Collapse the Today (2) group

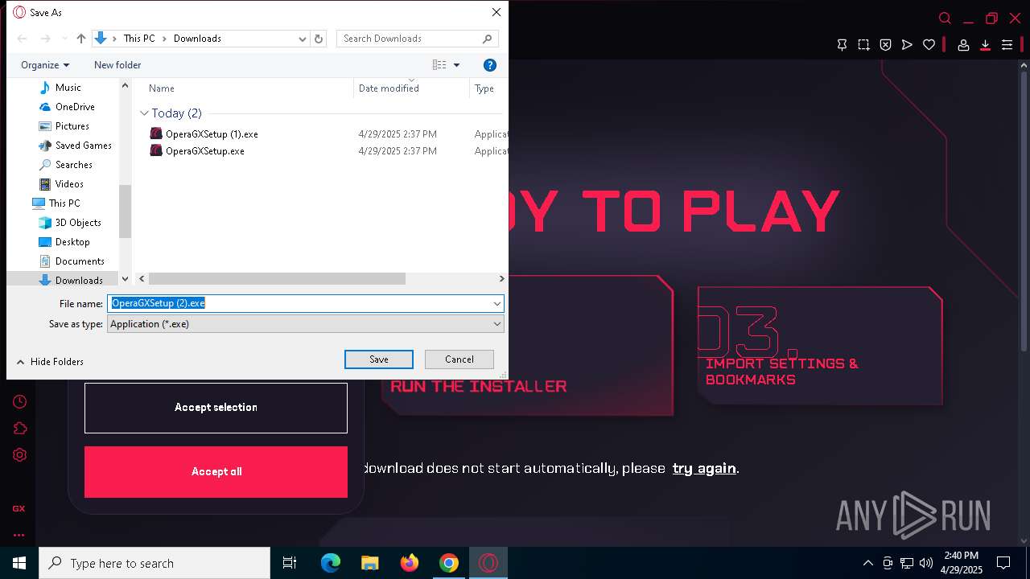point(144,113)
